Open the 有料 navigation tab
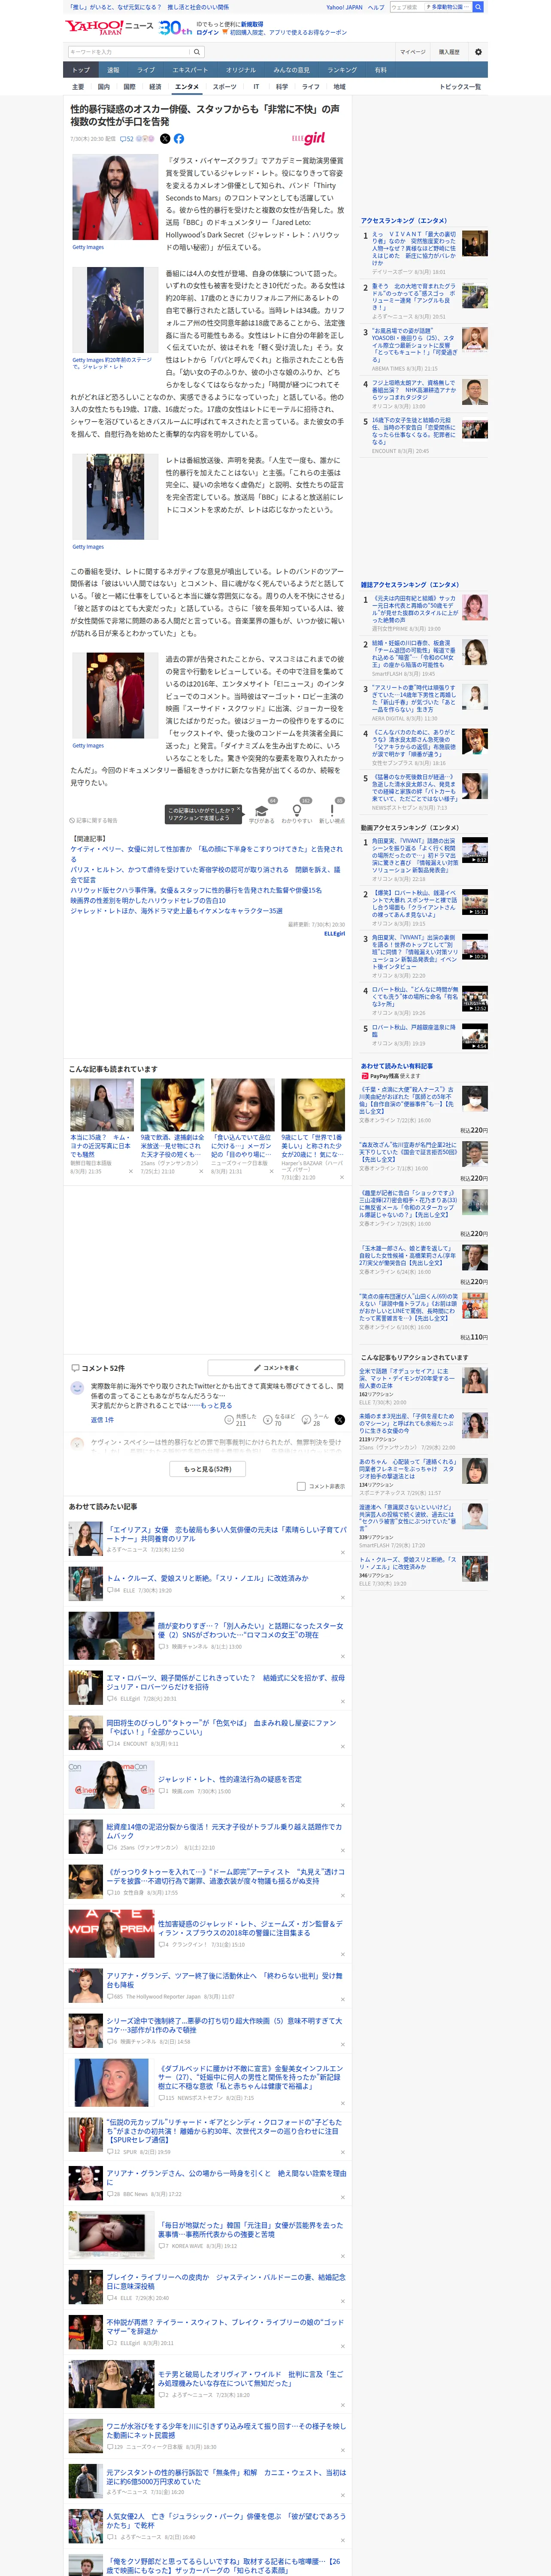 point(380,70)
